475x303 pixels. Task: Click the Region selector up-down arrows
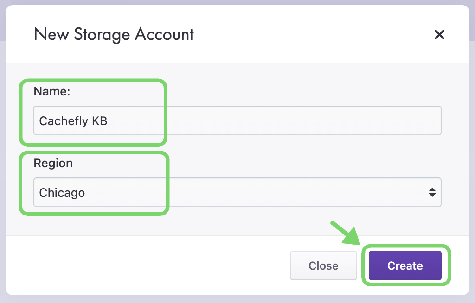click(x=432, y=192)
